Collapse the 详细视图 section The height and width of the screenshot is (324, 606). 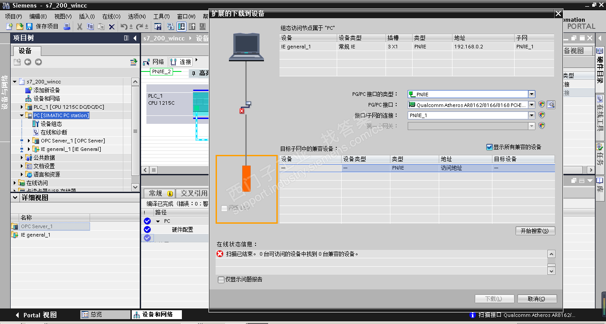pyautogui.click(x=16, y=198)
